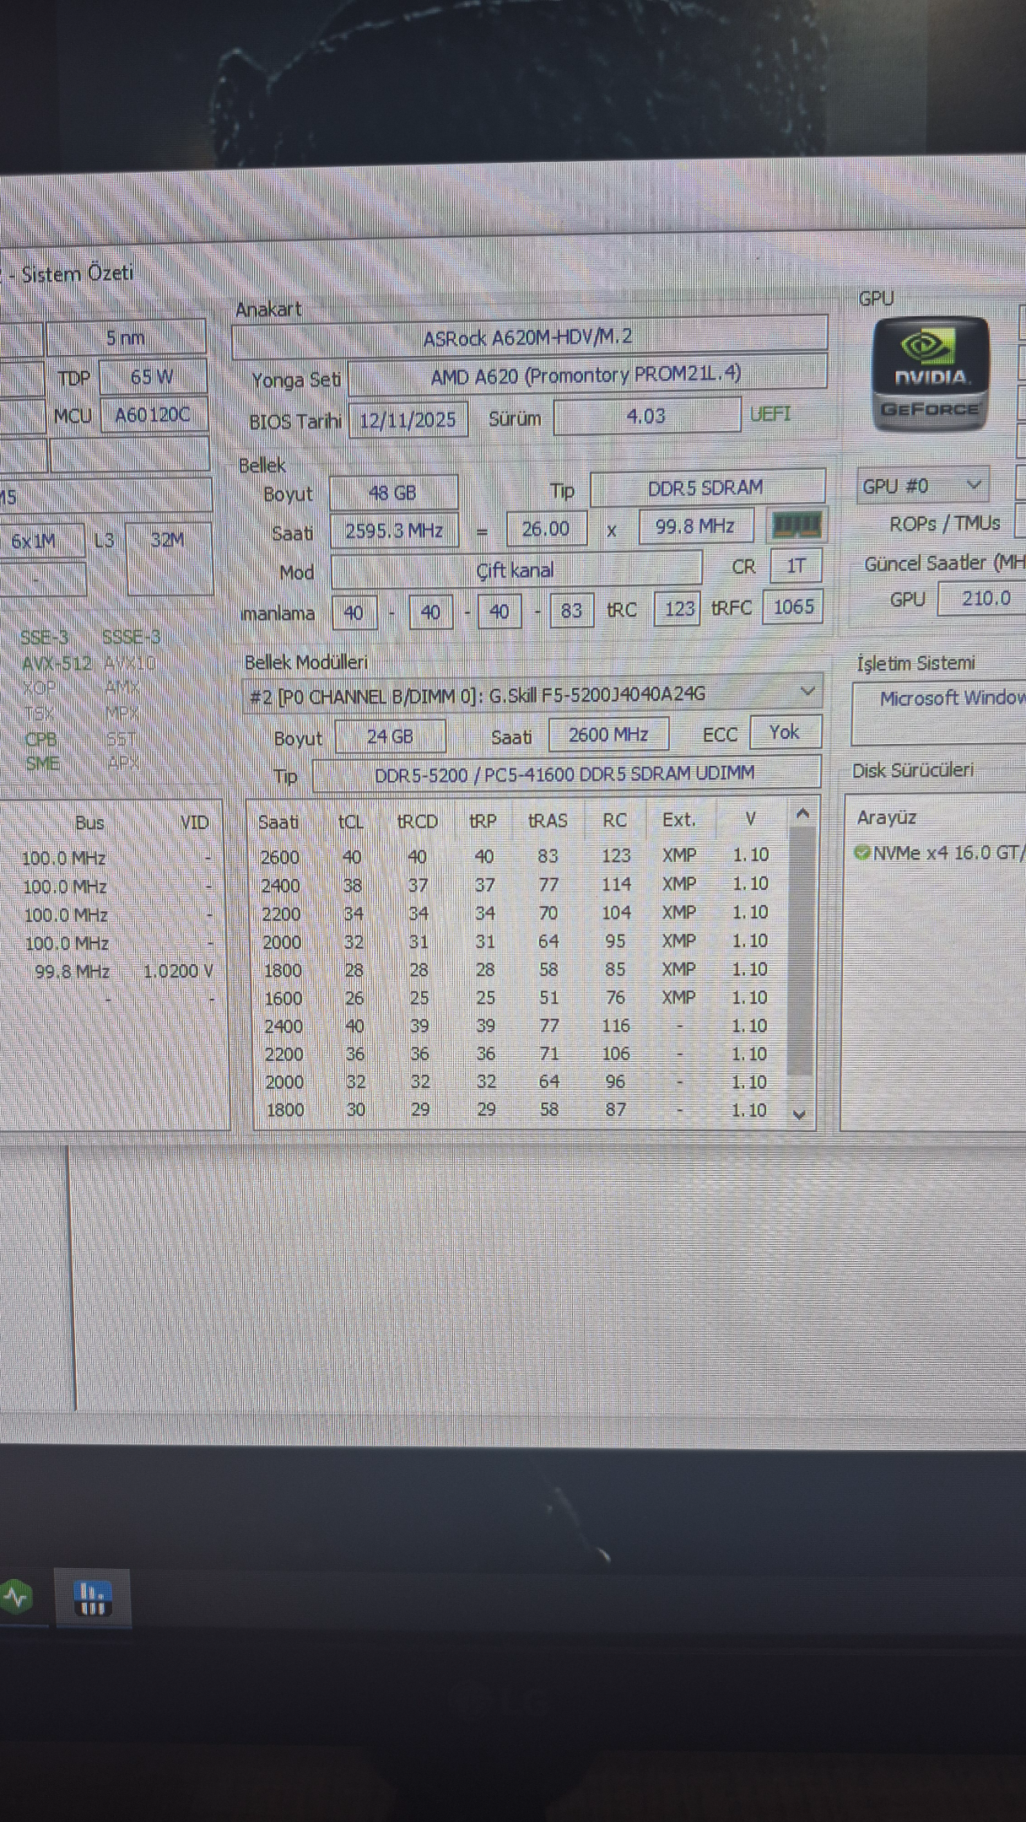Select the 2200 row with RC 106
1026x1822 pixels.
(x=520, y=1054)
